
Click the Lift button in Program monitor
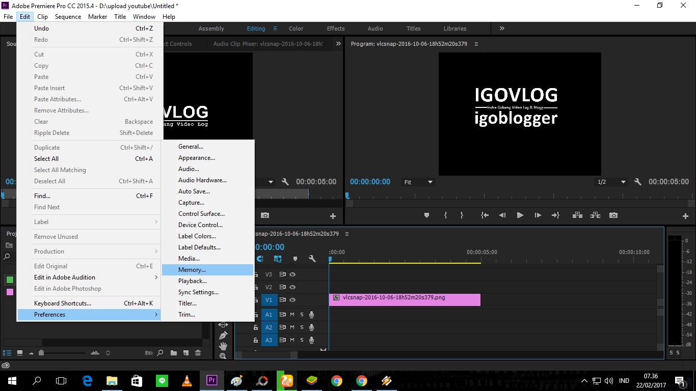pos(577,215)
